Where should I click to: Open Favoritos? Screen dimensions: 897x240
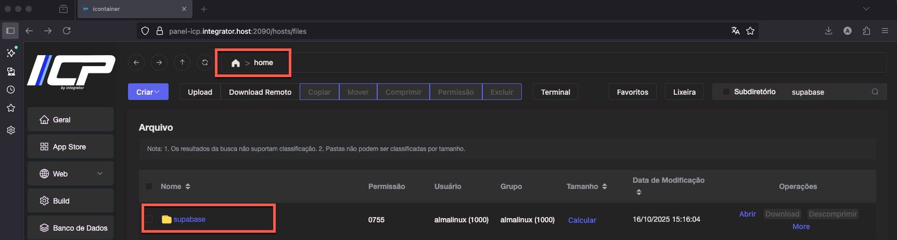(633, 92)
